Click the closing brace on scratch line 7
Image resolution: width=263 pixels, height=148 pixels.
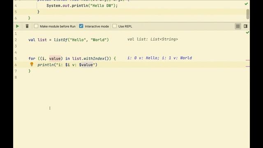pos(30,71)
